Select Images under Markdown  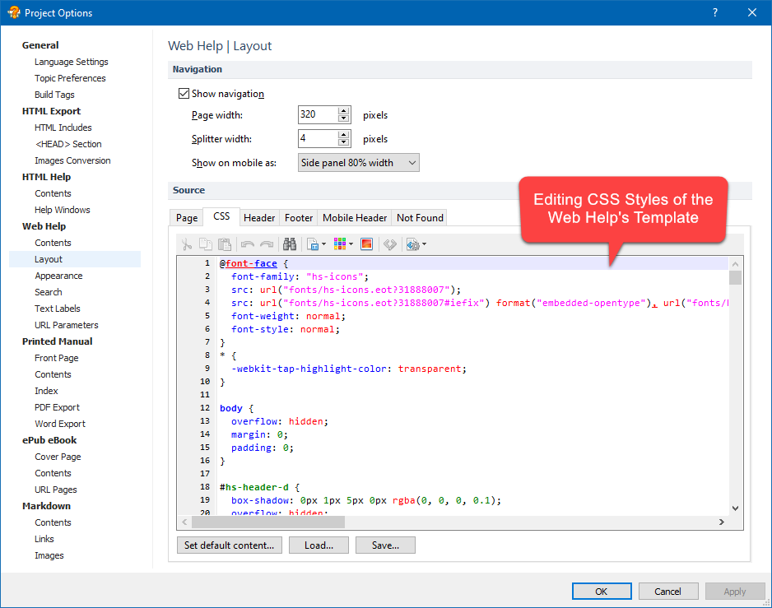[49, 555]
